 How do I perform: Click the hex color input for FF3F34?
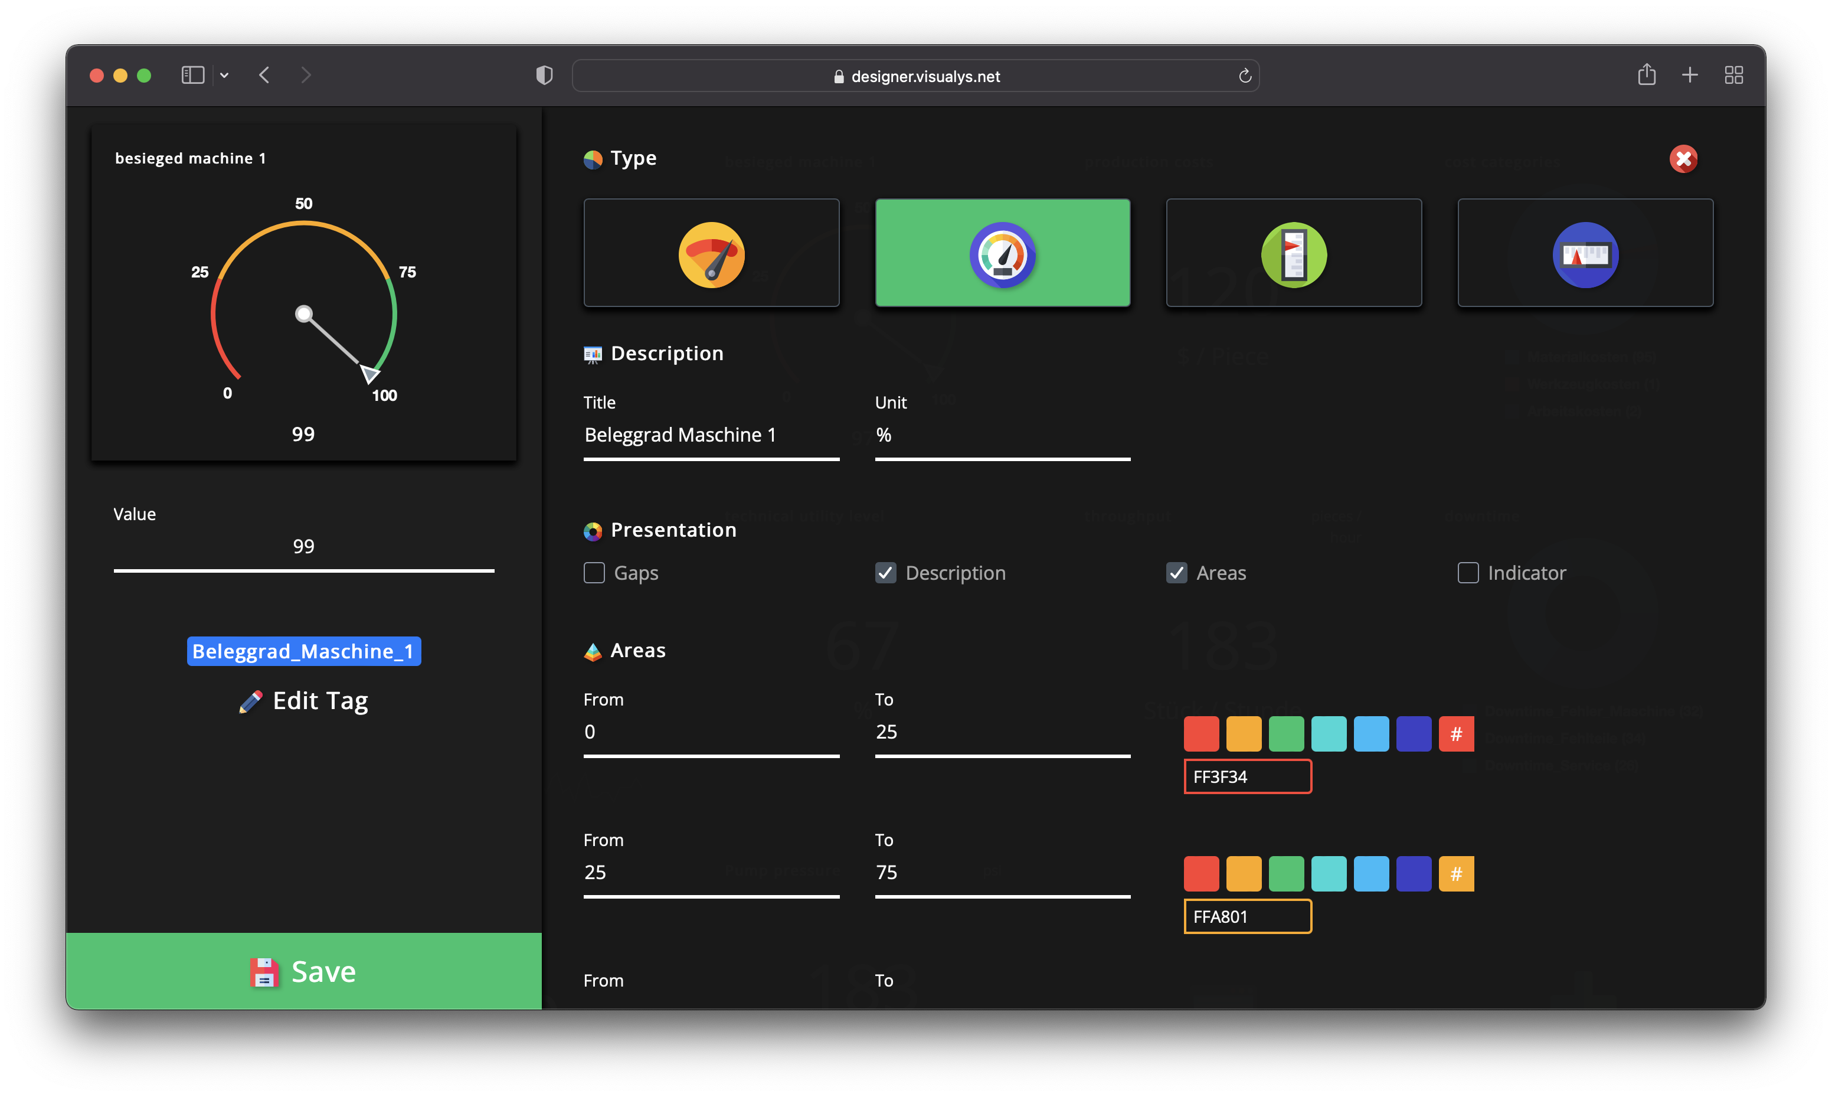(x=1245, y=777)
